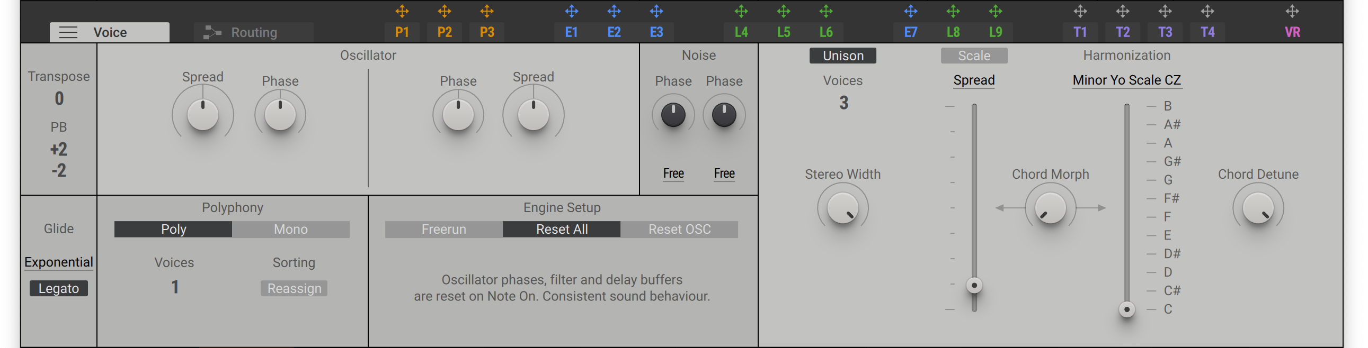Viewport: 1368px width, 348px height.
Task: Click the harmonization note slider handle at C
Action: tap(1126, 309)
